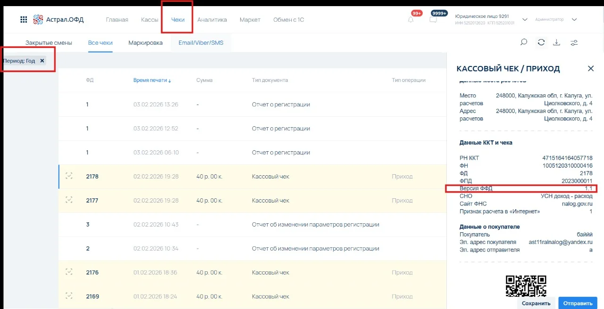Sort by Время печати column header
This screenshot has height=309, width=604.
pos(152,80)
